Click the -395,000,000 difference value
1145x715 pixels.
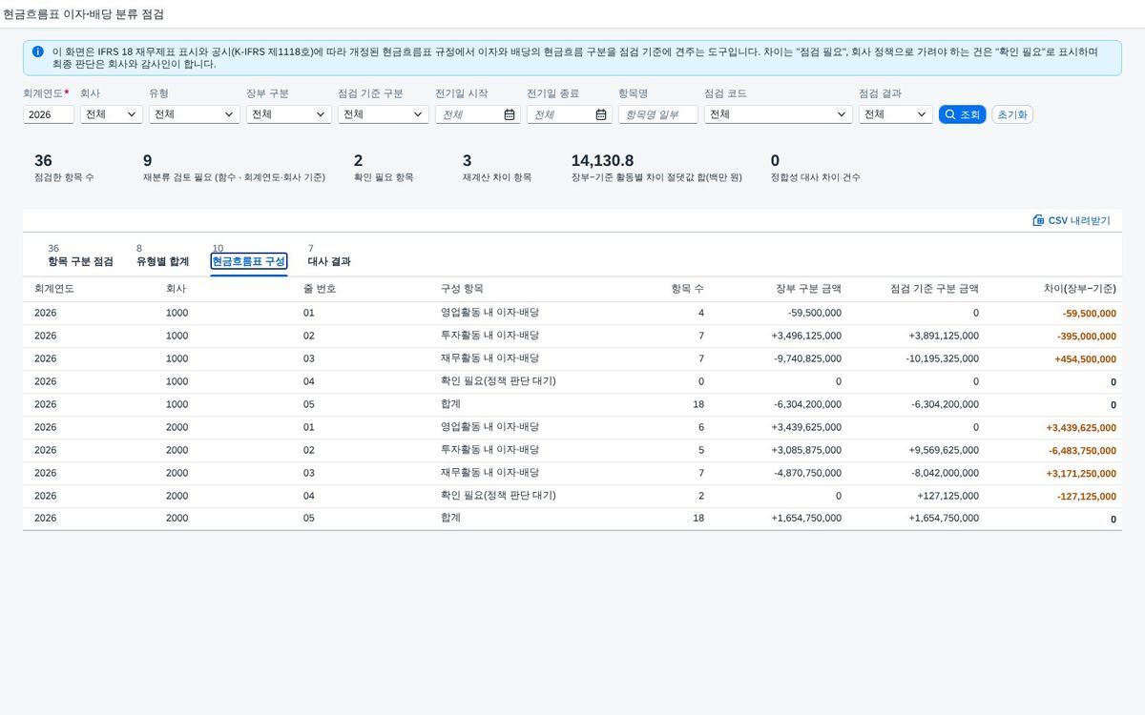tap(1087, 336)
